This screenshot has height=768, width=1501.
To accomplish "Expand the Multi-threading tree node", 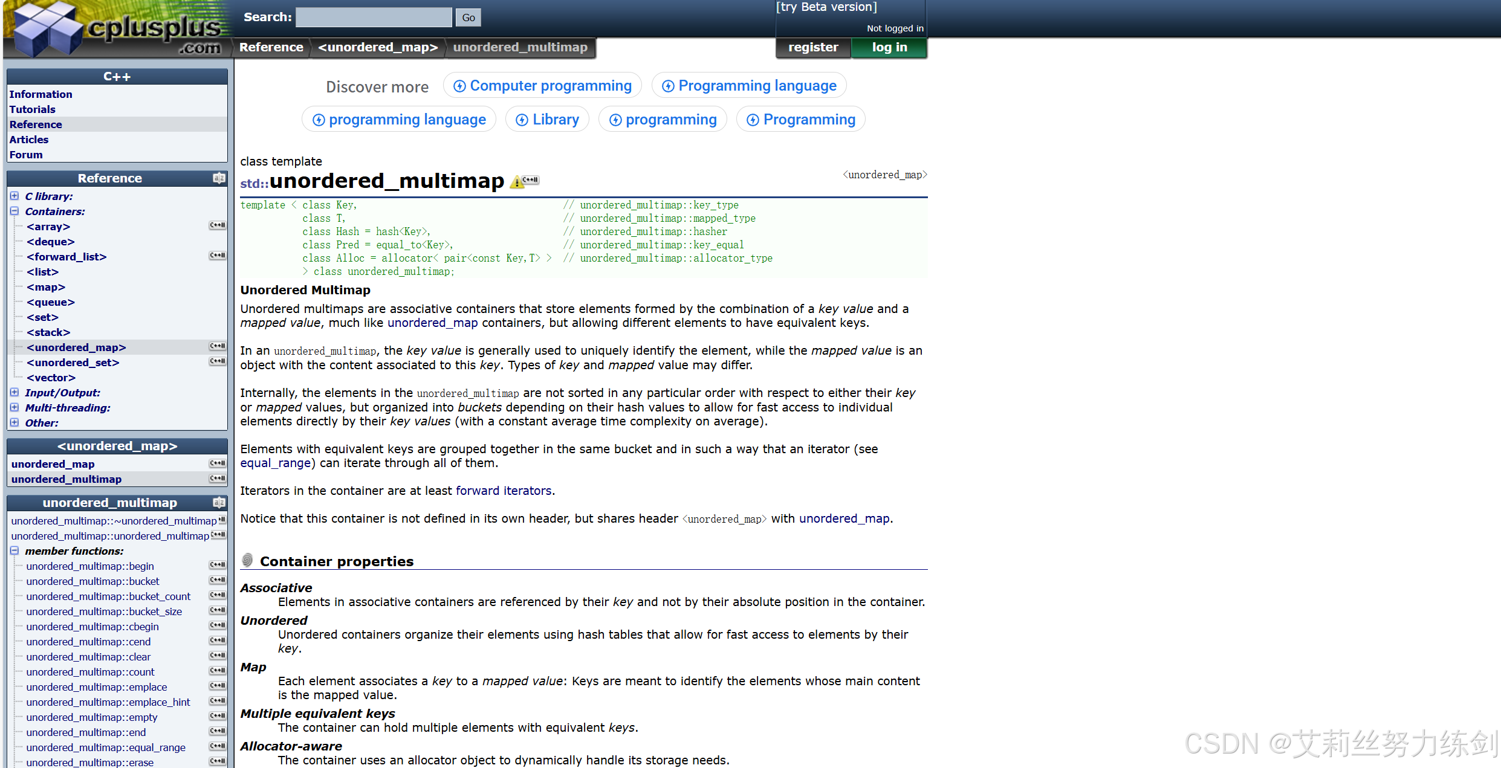I will [x=15, y=407].
